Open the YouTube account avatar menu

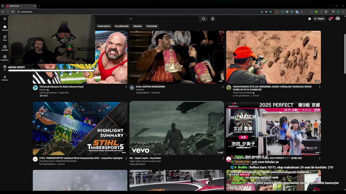[338, 19]
